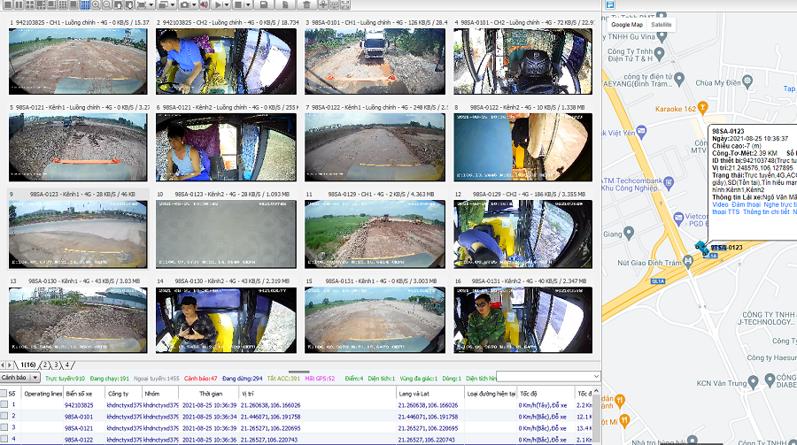The height and width of the screenshot is (445, 797).
Task: Toggle the muted speaker icon
Action: point(205,5)
